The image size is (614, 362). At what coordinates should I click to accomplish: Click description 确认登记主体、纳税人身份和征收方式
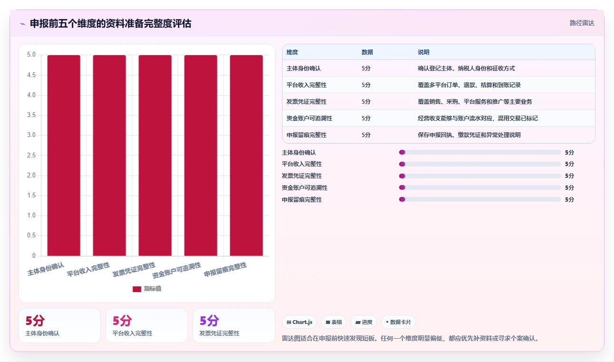pyautogui.click(x=467, y=68)
